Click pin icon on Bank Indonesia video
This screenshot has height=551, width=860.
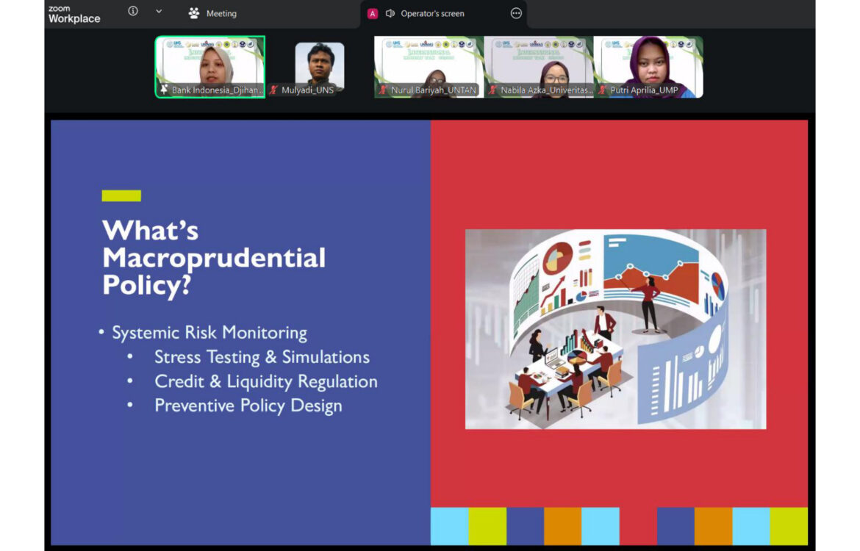(x=165, y=90)
